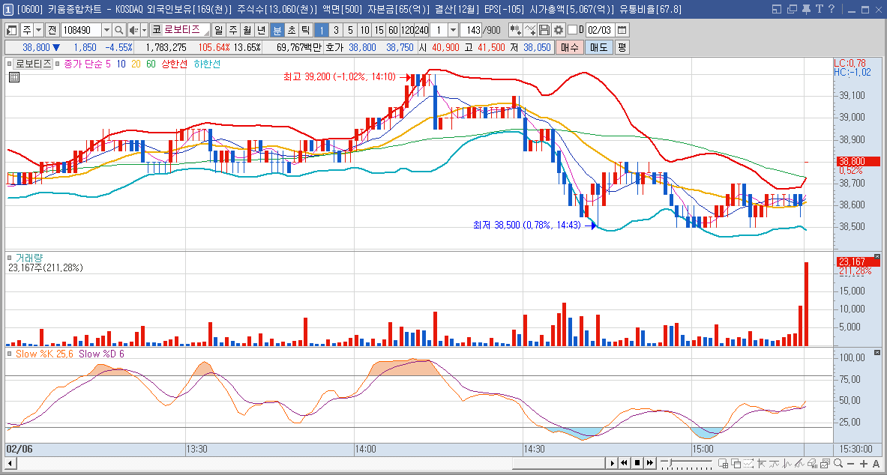Click the fast-forward double-arrow replay button

pyautogui.click(x=650, y=463)
